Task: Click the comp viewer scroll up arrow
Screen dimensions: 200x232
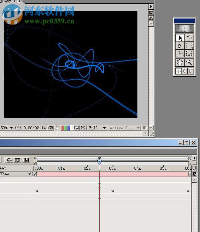Action: (151, 24)
